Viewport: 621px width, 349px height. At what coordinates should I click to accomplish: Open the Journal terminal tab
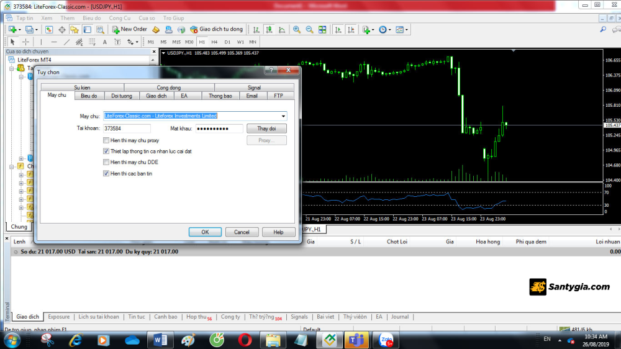tap(399, 317)
